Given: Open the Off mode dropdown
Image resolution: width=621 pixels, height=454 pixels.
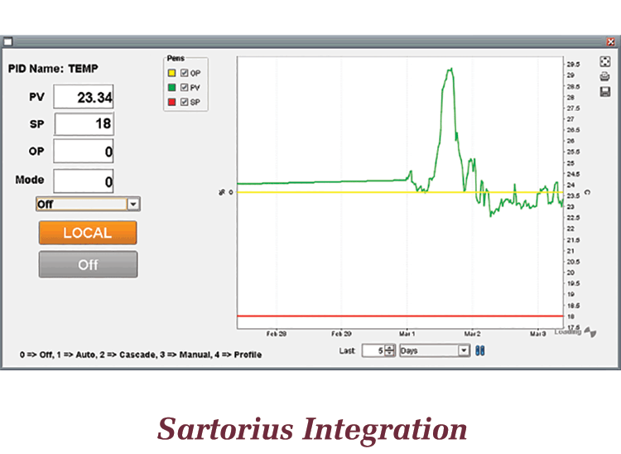Looking at the screenshot, I should point(133,204).
